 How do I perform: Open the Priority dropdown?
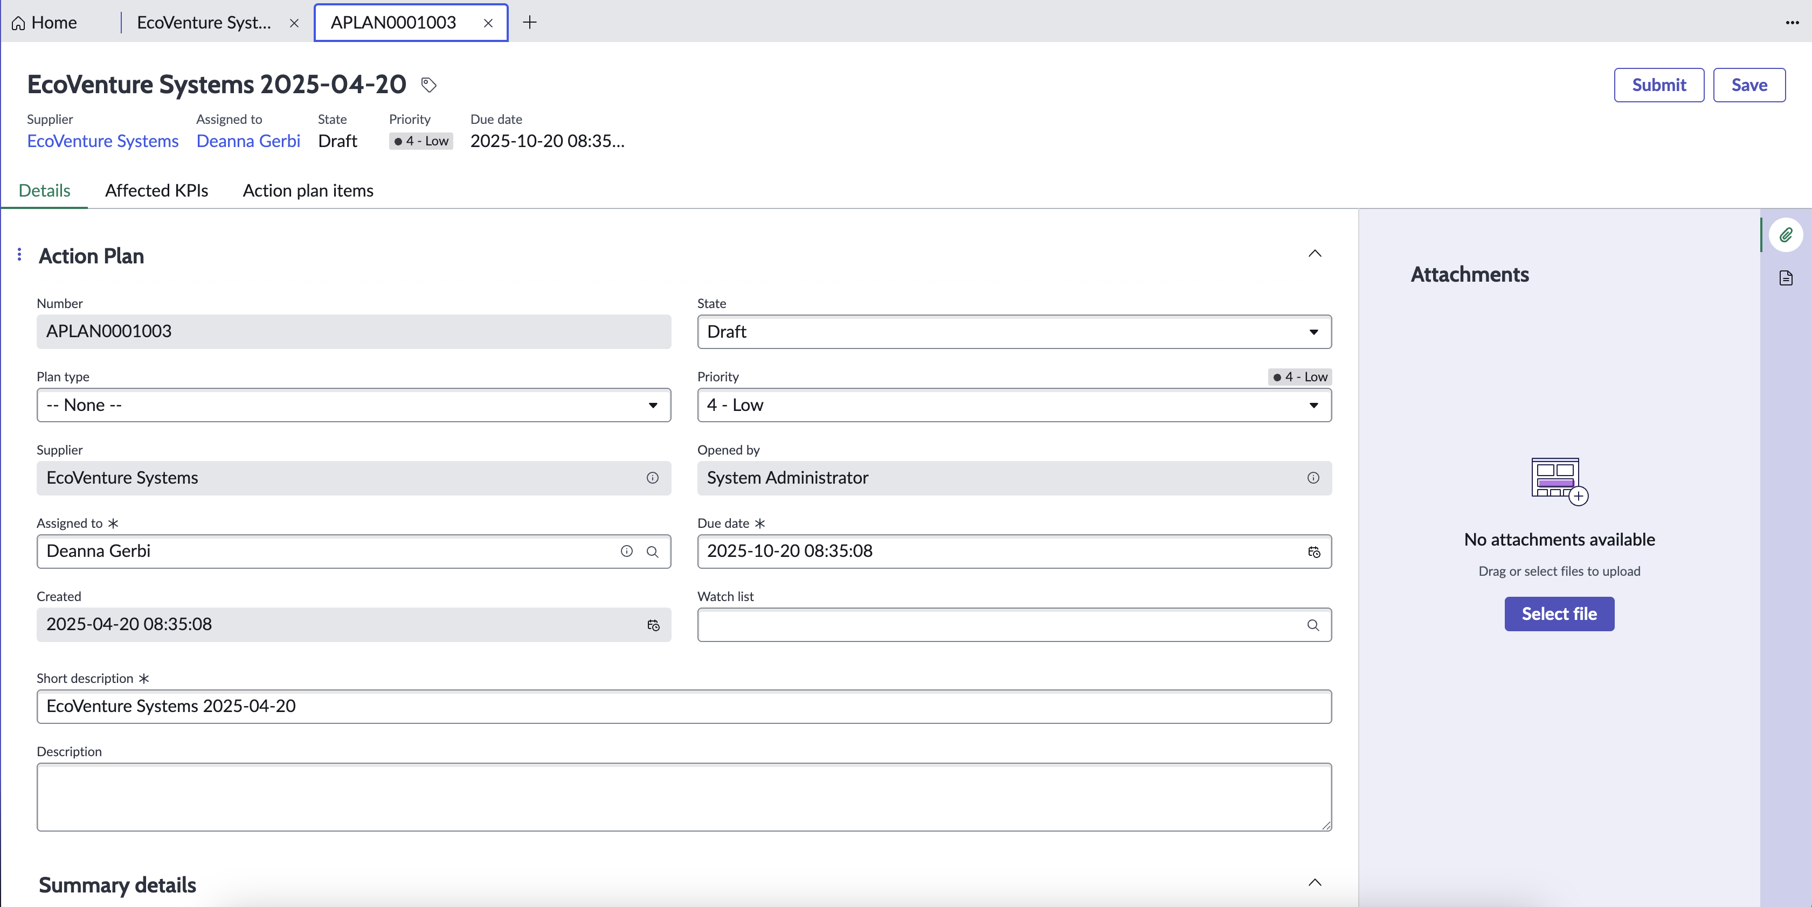coord(1014,405)
